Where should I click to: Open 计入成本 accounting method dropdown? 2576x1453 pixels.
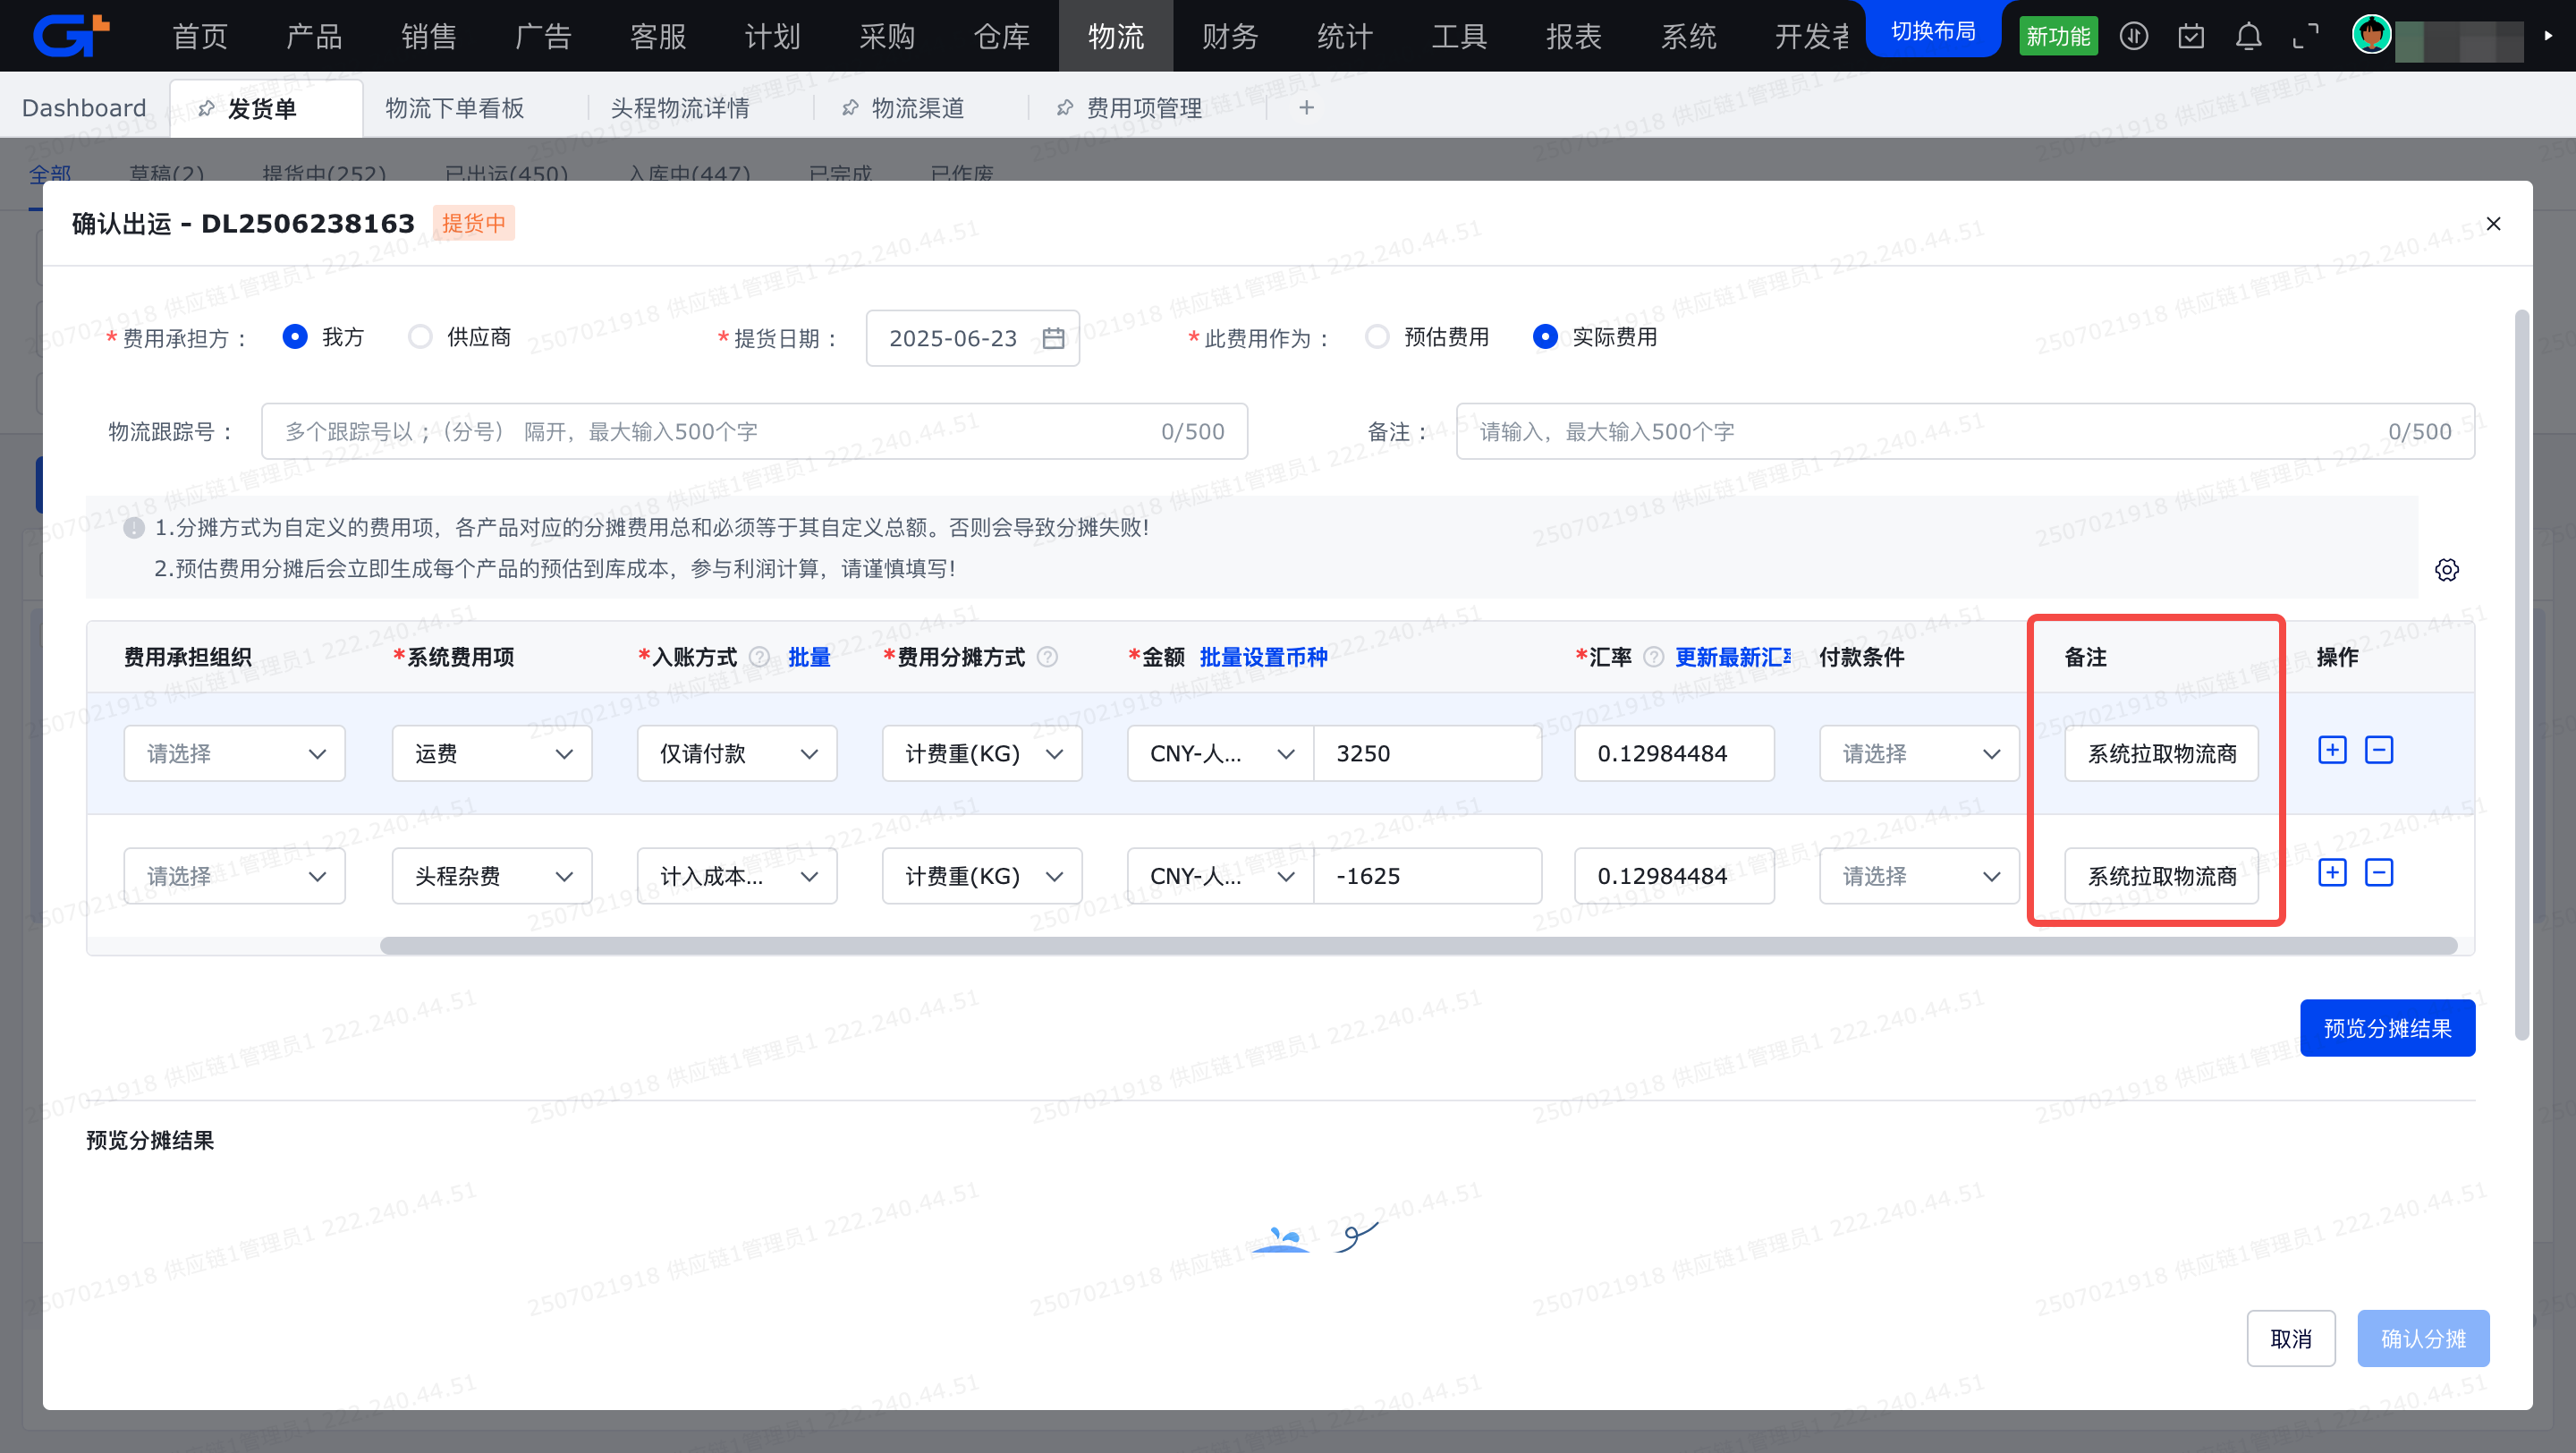737,876
